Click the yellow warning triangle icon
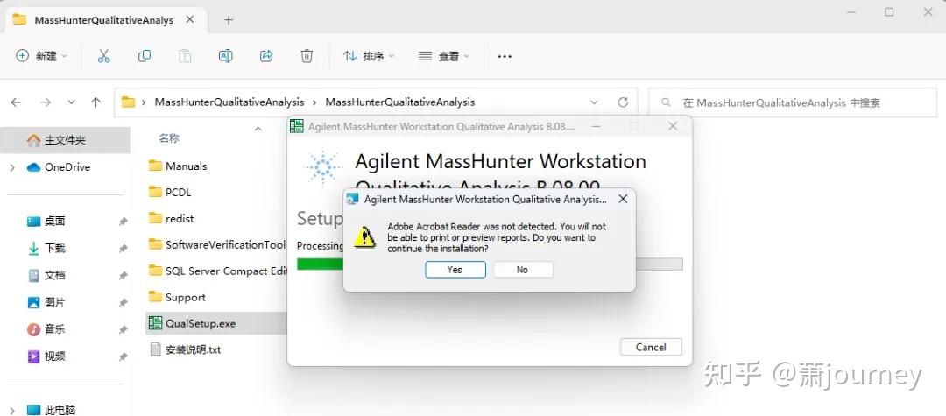946x416 pixels. (365, 237)
